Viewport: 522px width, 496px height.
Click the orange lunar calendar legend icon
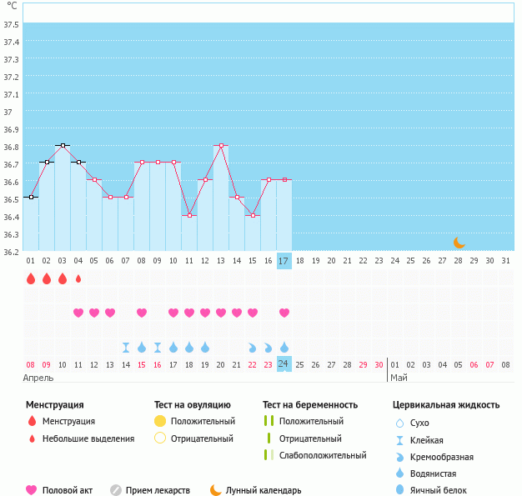216,490
